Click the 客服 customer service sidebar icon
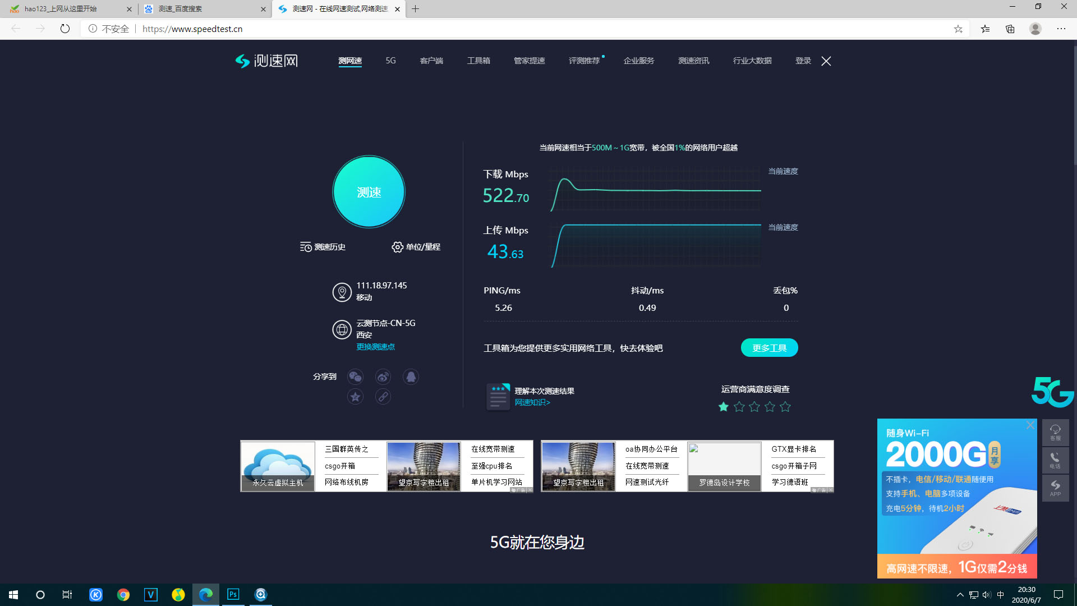Image resolution: width=1077 pixels, height=606 pixels. point(1055,432)
